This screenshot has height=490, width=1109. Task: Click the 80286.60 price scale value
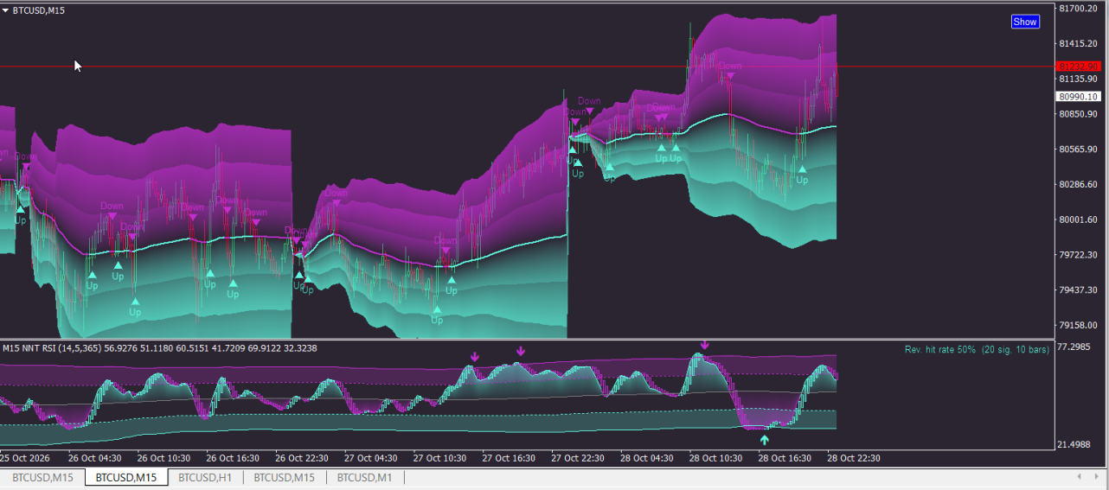1078,185
